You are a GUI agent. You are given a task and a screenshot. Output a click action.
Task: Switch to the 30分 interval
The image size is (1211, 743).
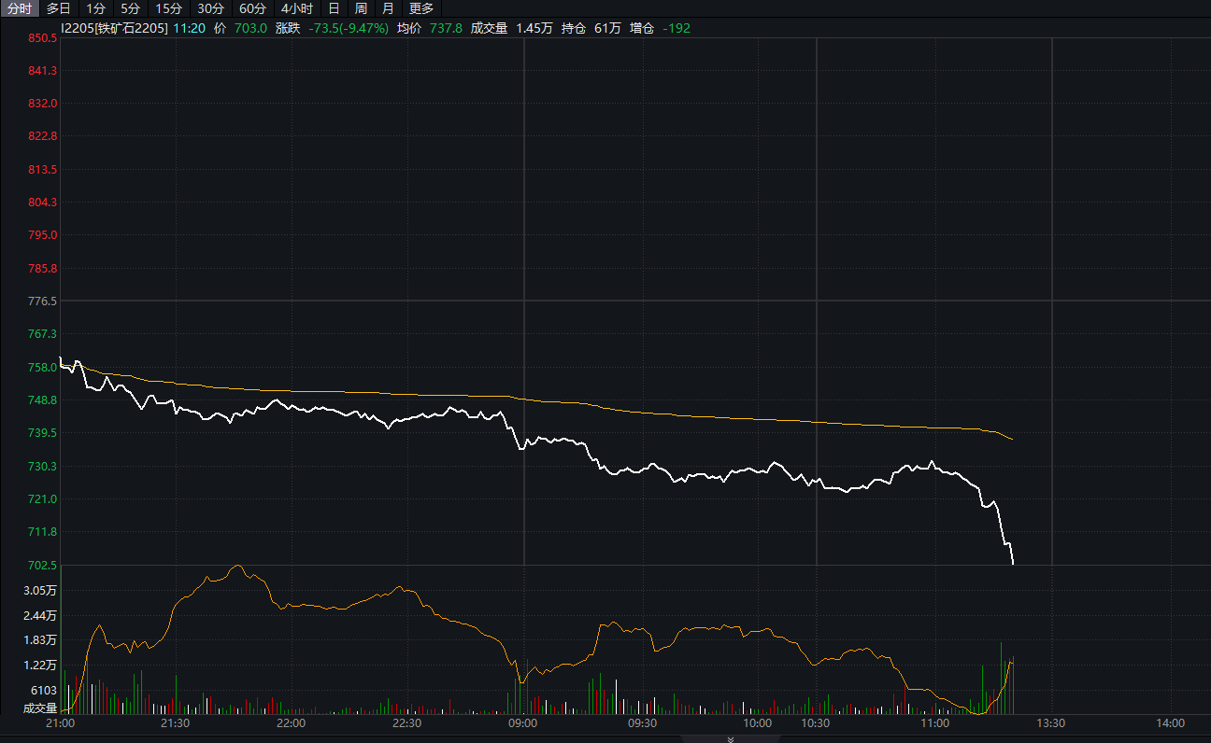(211, 8)
